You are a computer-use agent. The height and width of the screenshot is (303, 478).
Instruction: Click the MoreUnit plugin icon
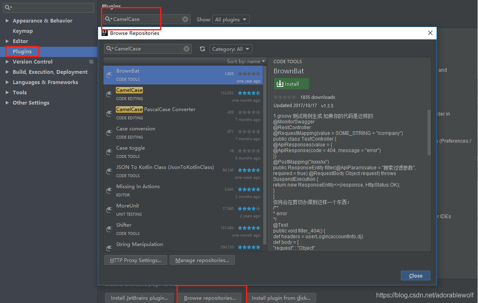coord(109,210)
